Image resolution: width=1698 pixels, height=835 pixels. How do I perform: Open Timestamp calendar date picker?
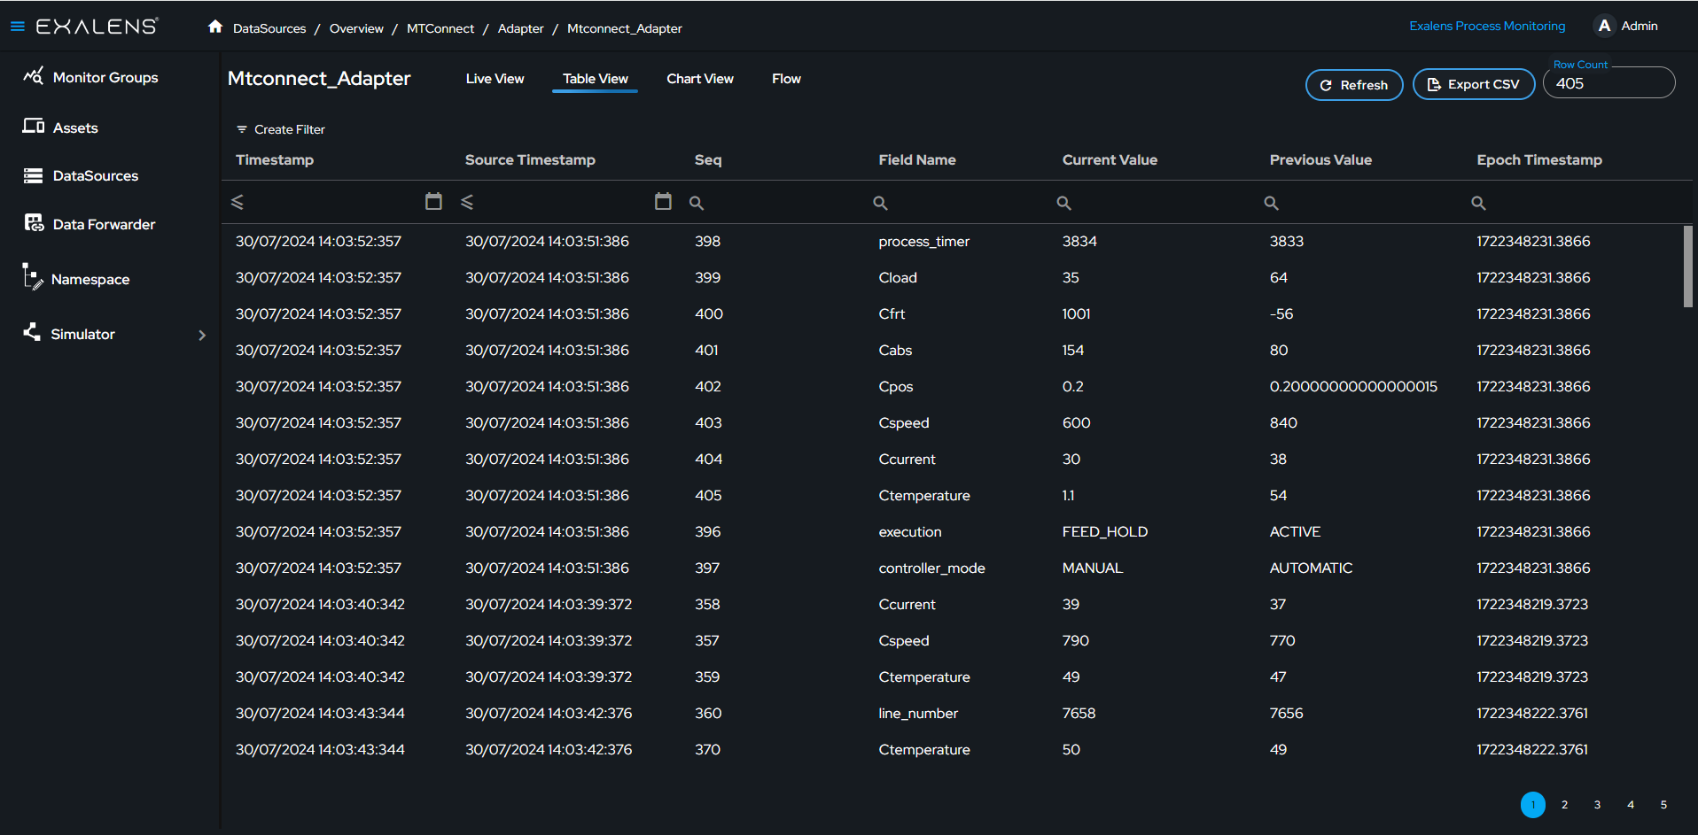coord(433,201)
